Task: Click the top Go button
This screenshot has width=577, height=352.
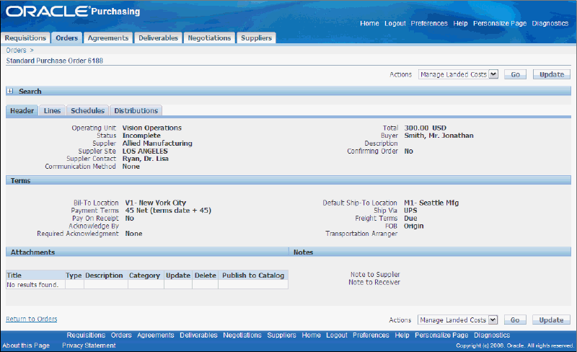Action: click(x=515, y=74)
